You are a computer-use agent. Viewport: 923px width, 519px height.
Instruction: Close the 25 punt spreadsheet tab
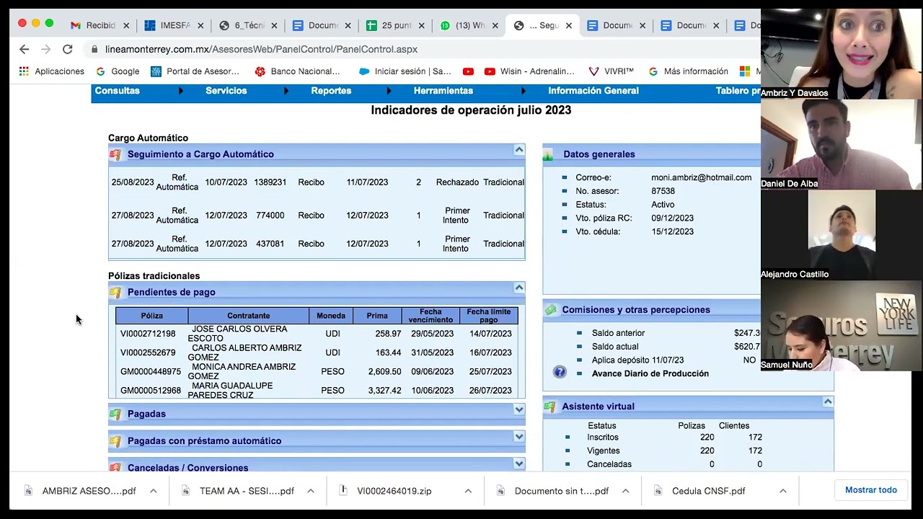pos(422,25)
